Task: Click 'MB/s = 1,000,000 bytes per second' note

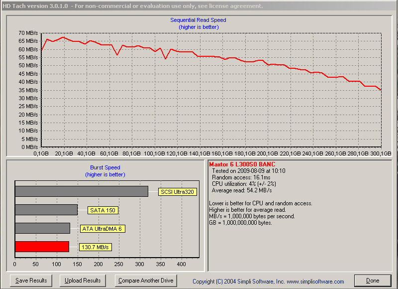Action: [252, 216]
